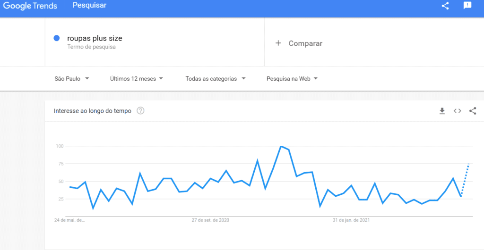Share the interest over time chart
Viewport: 484px width, 250px height.
(x=473, y=111)
